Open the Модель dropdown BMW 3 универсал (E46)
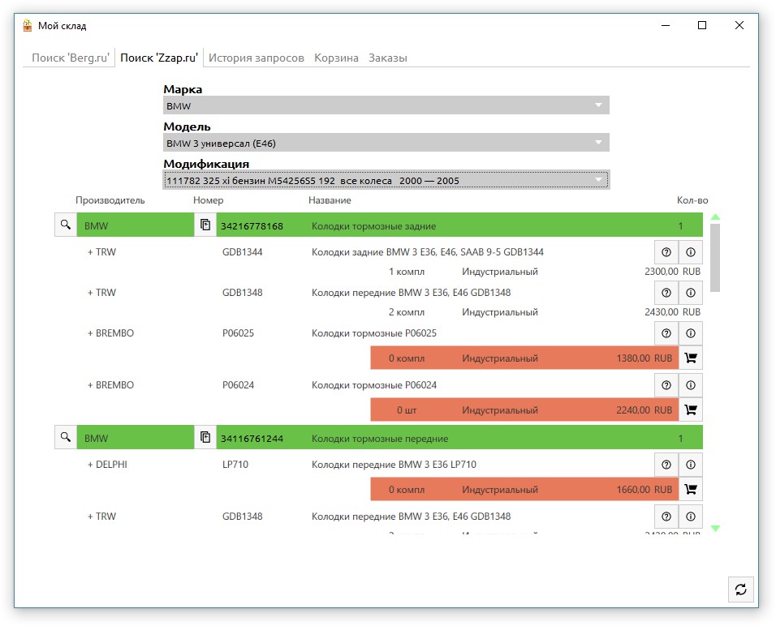The image size is (776, 626). [x=386, y=143]
